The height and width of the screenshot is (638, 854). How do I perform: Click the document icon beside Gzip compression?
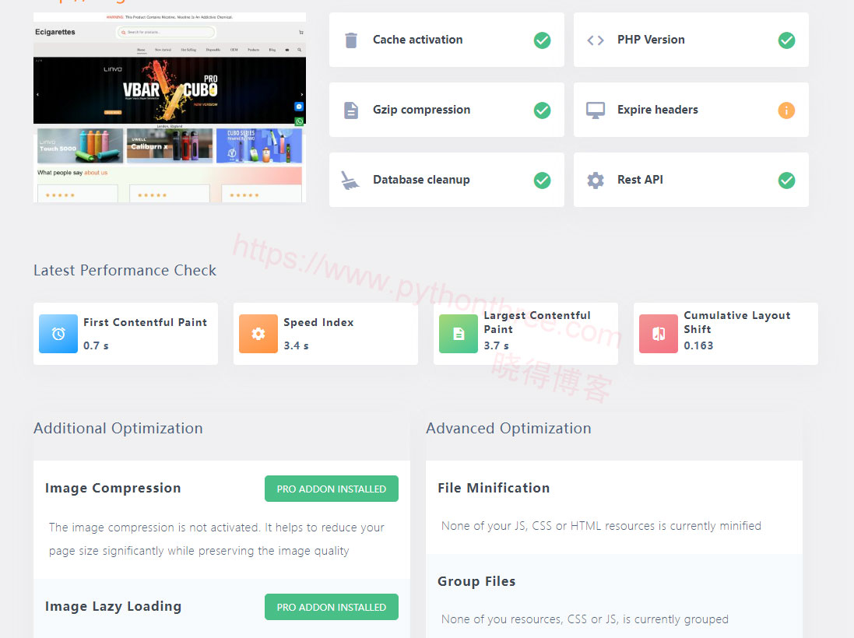point(351,110)
